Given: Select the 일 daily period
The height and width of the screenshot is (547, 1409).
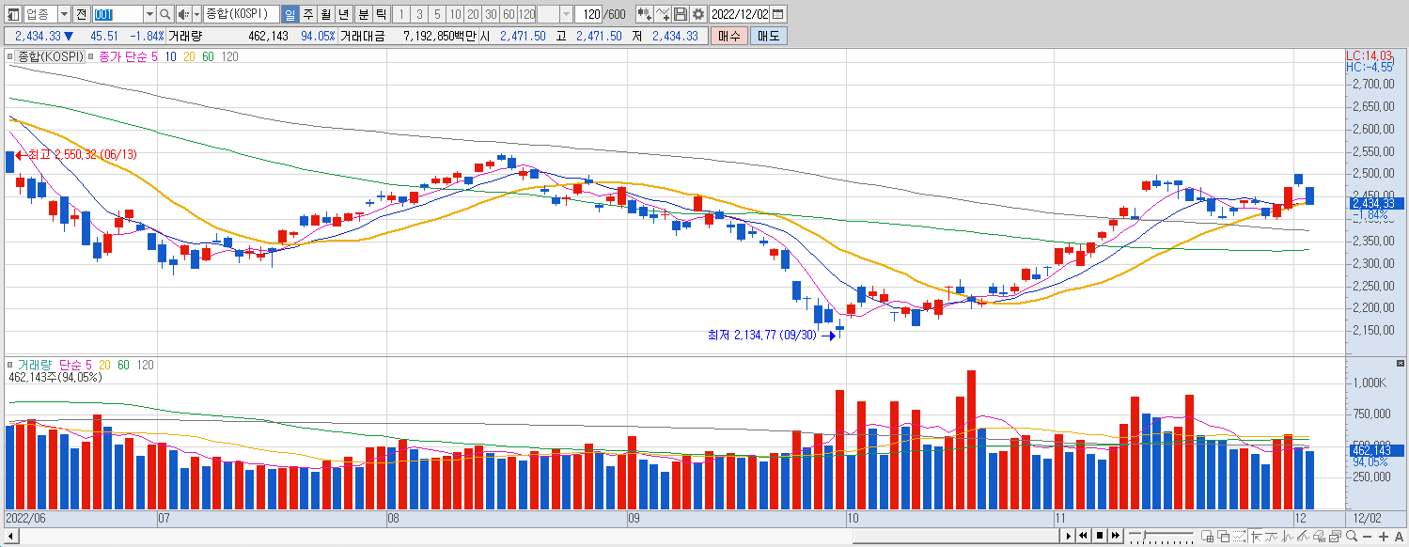Looking at the screenshot, I should [289, 14].
